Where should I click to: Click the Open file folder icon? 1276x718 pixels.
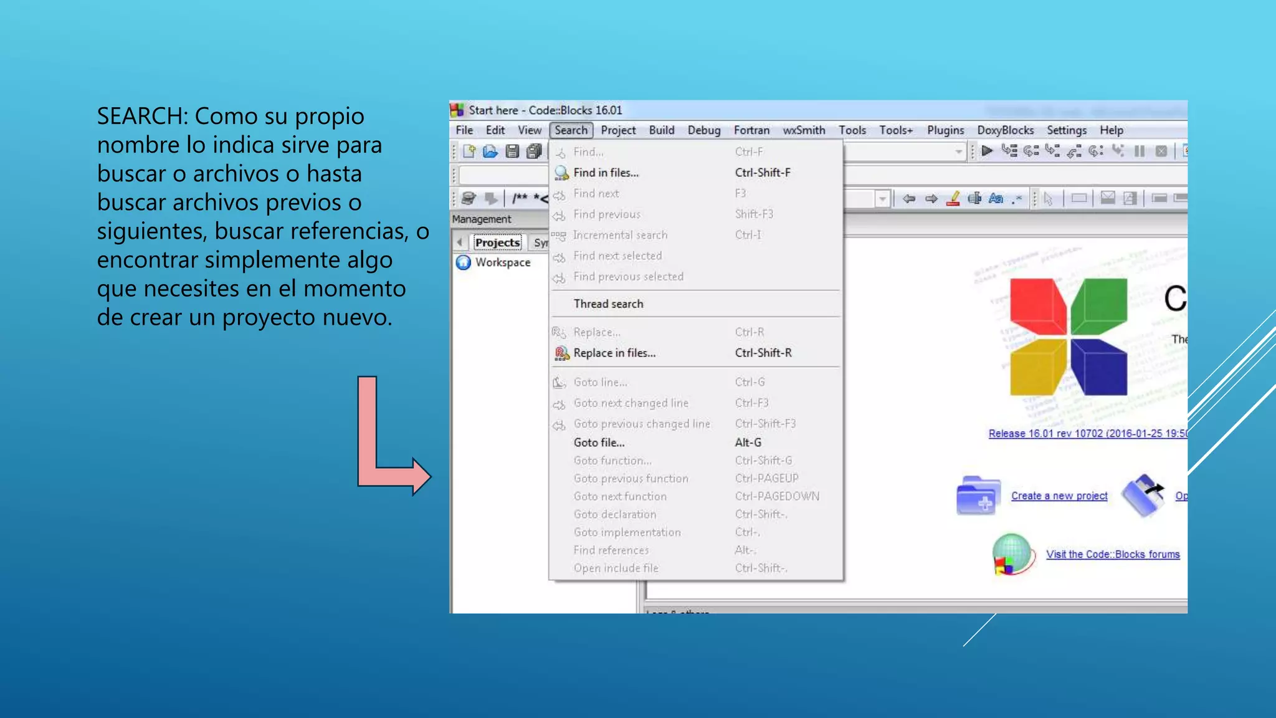tap(490, 151)
